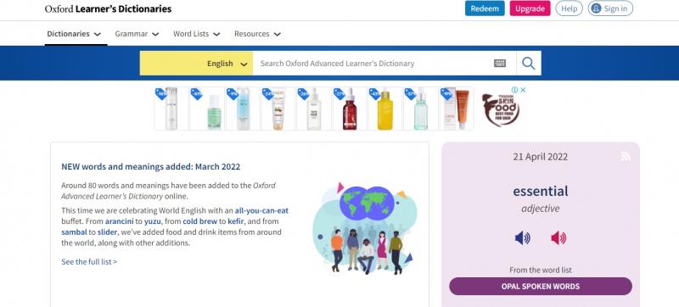Click the red serum bottle ad product
The height and width of the screenshot is (307, 679).
coord(350,109)
